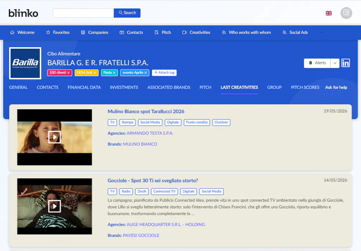
Task: Switch to the PITCH SCORES tab
Action: pos(305,87)
